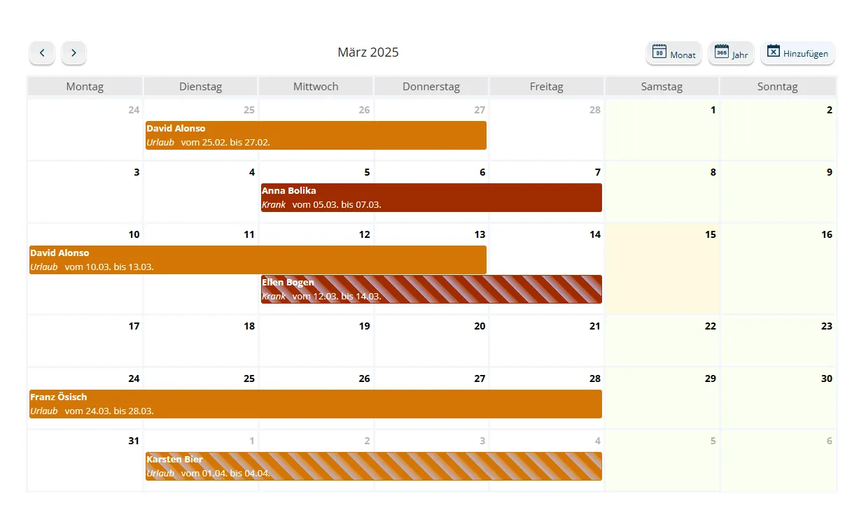Viewport: 866px width, 531px height.
Task: Open Anna Bolika's Krank entry
Action: [x=431, y=197]
